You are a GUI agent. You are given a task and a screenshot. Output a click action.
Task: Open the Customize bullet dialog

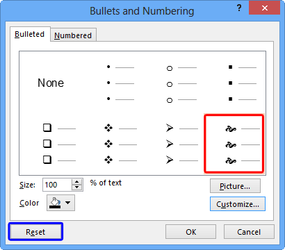point(238,204)
